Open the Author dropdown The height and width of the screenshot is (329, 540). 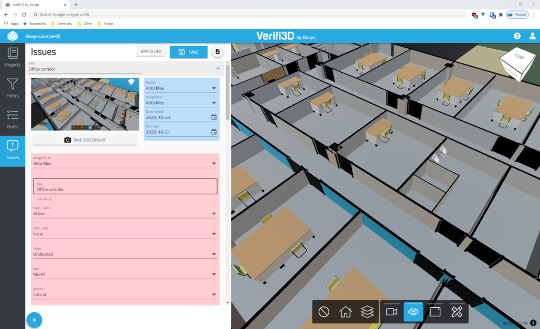[x=181, y=86]
